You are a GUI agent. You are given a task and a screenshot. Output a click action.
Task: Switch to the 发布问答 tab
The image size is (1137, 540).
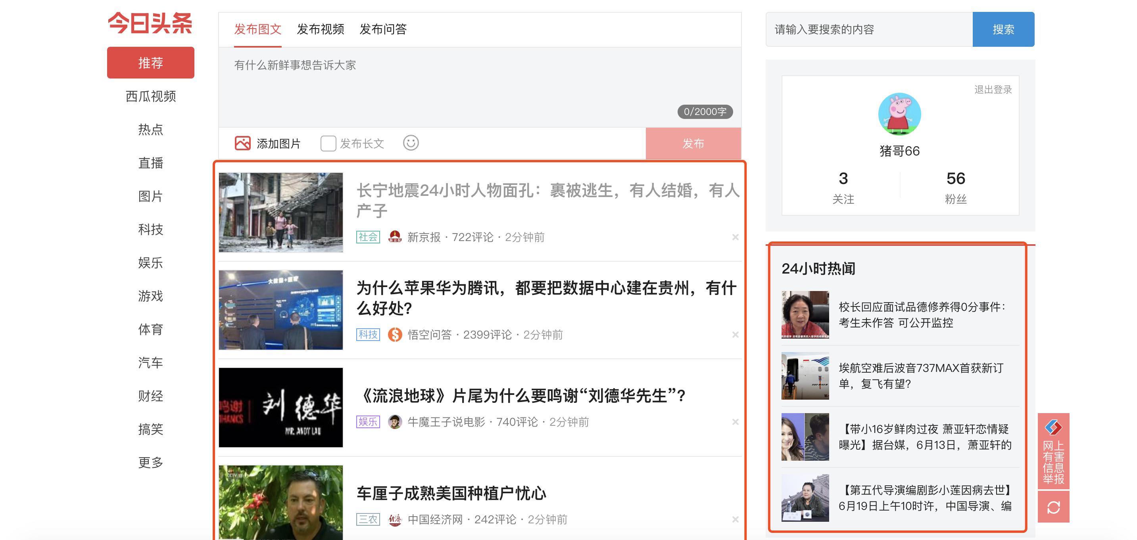click(x=384, y=30)
